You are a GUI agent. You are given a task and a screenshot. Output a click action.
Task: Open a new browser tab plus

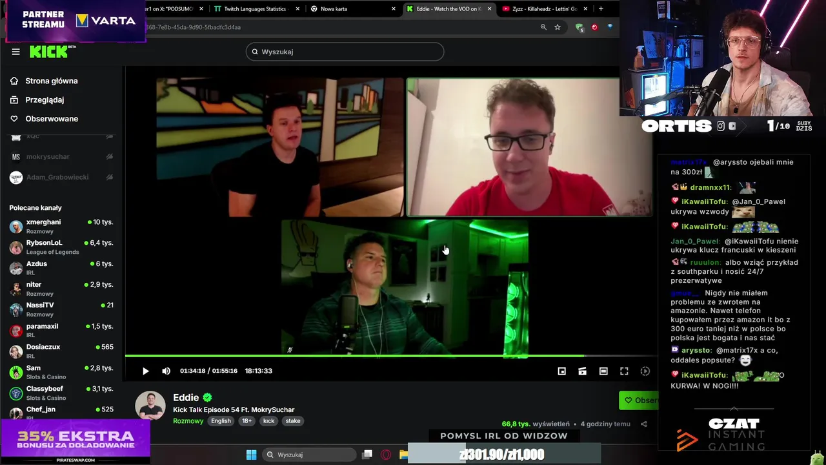point(601,8)
